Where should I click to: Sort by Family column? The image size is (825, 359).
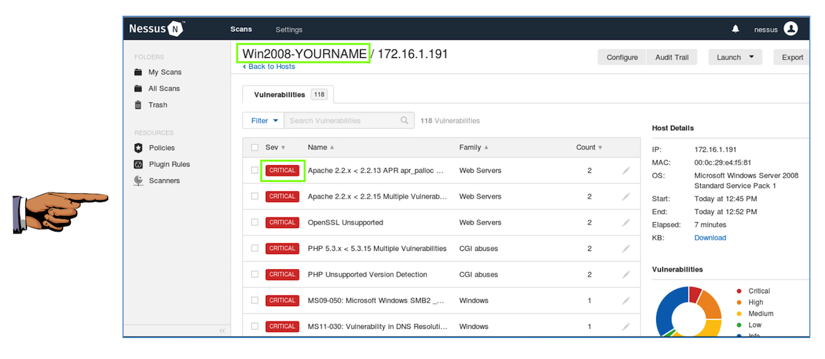(x=473, y=147)
